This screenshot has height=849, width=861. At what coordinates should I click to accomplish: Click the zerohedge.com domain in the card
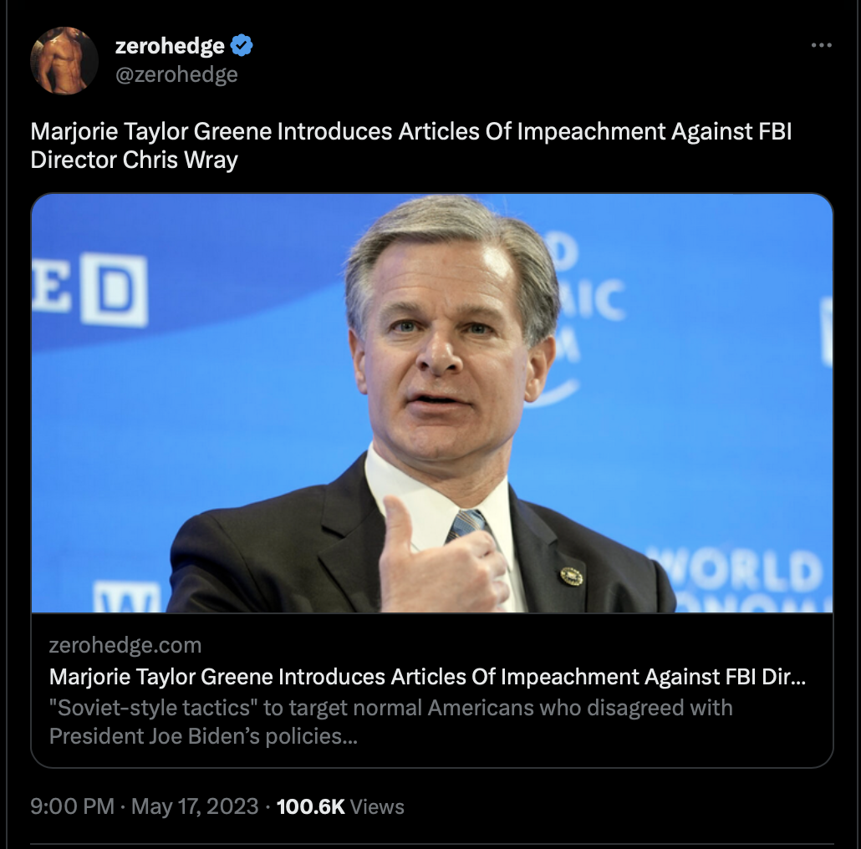(x=125, y=645)
